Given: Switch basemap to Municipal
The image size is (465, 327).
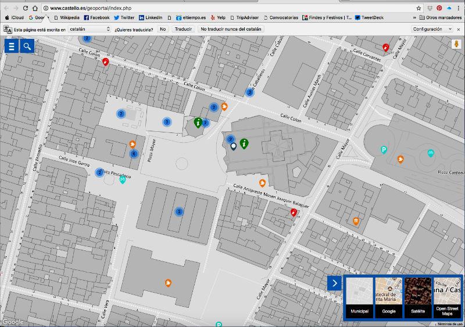Looking at the screenshot, I should point(359,298).
